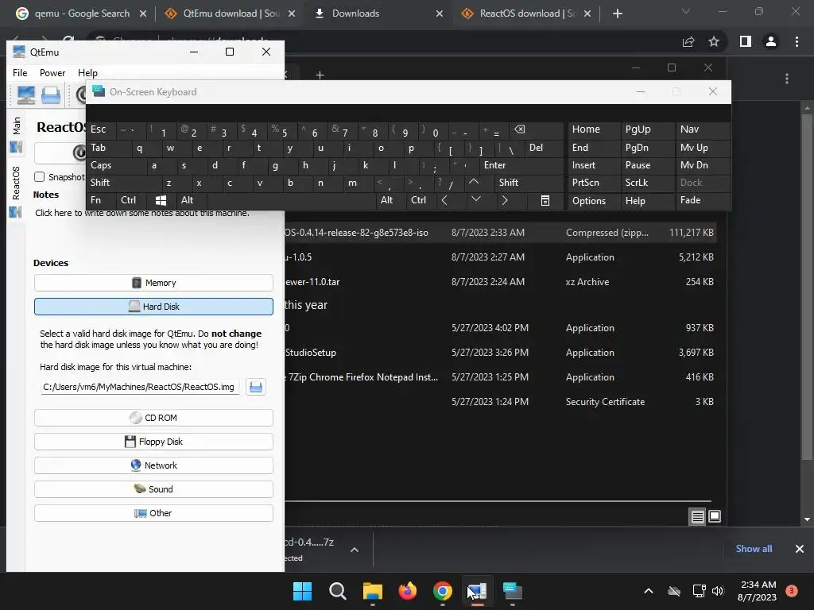The image size is (814, 610).
Task: Show hidden system tray icons chevron
Action: coord(649,591)
